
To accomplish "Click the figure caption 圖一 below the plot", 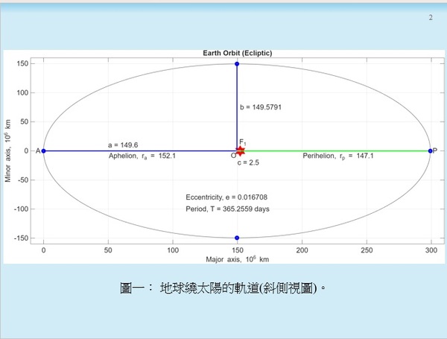I will click(x=223, y=287).
